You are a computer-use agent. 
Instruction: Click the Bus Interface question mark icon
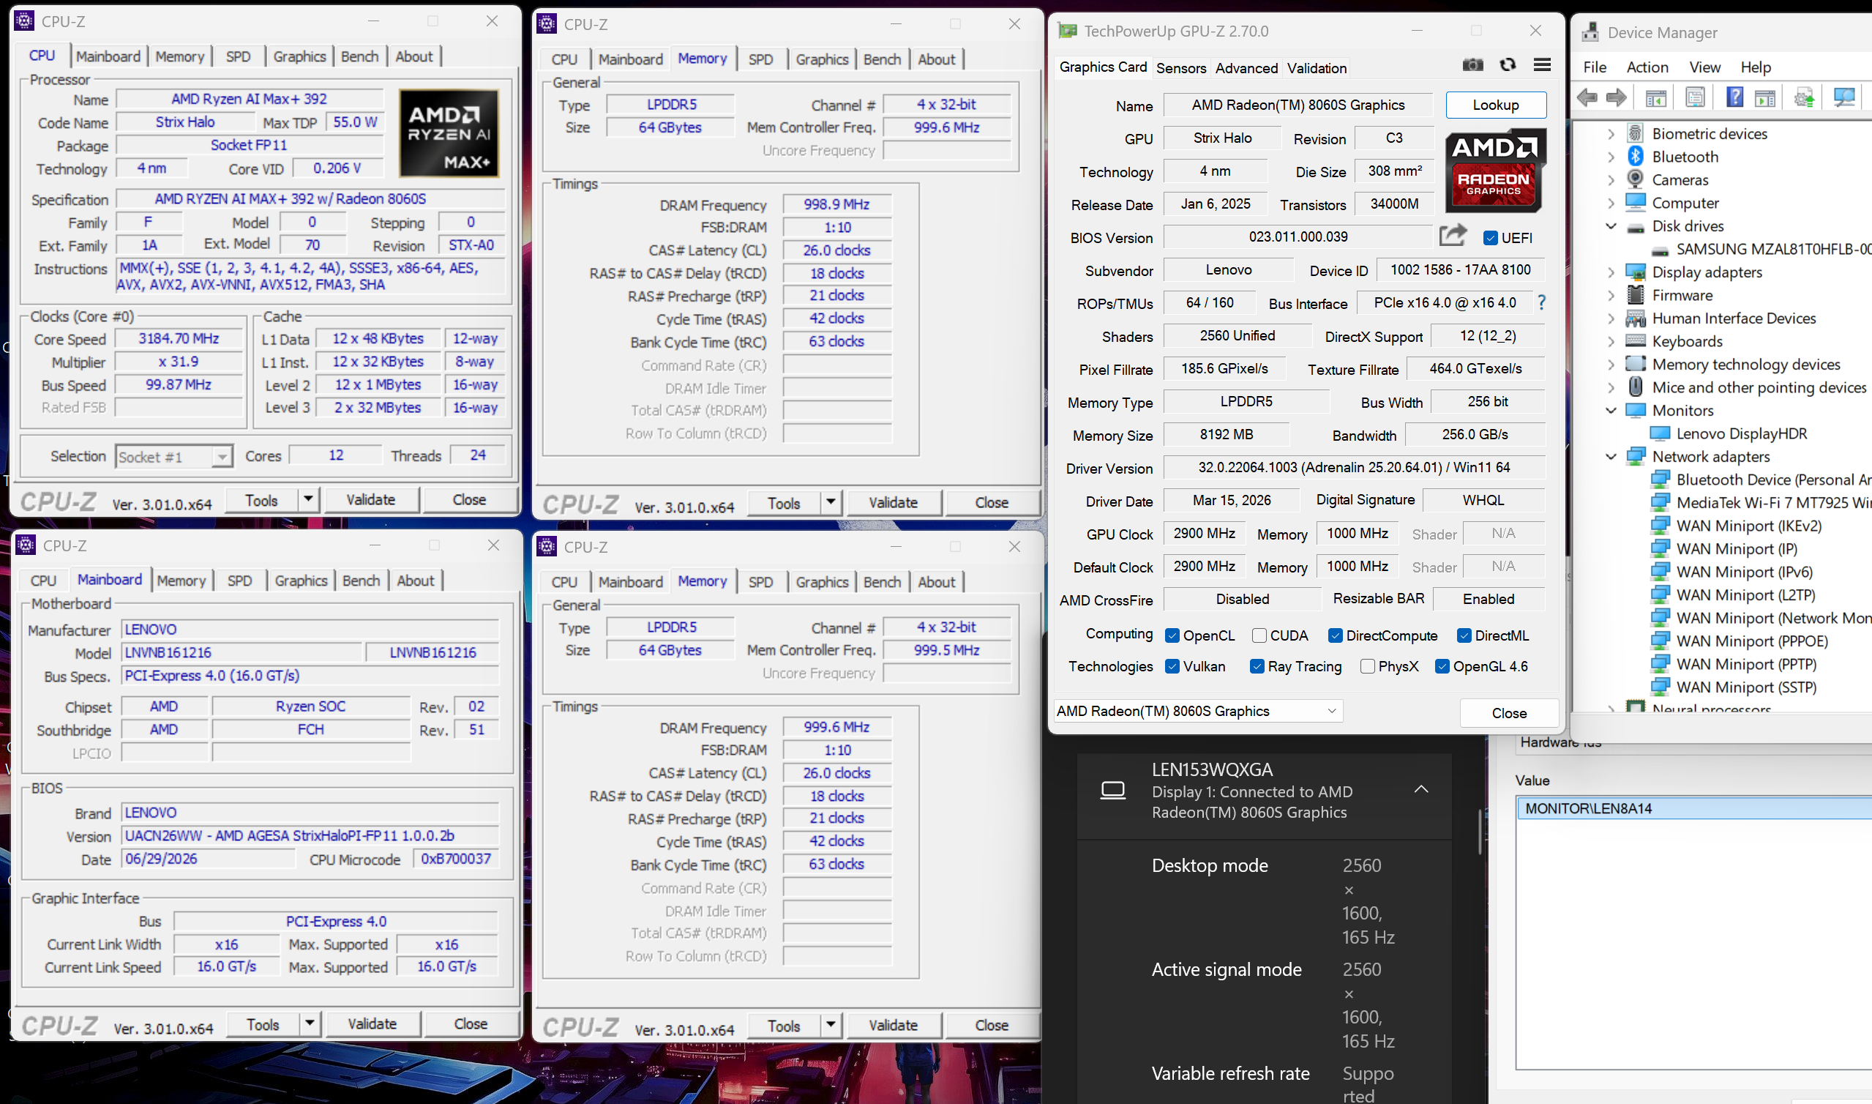coord(1541,302)
